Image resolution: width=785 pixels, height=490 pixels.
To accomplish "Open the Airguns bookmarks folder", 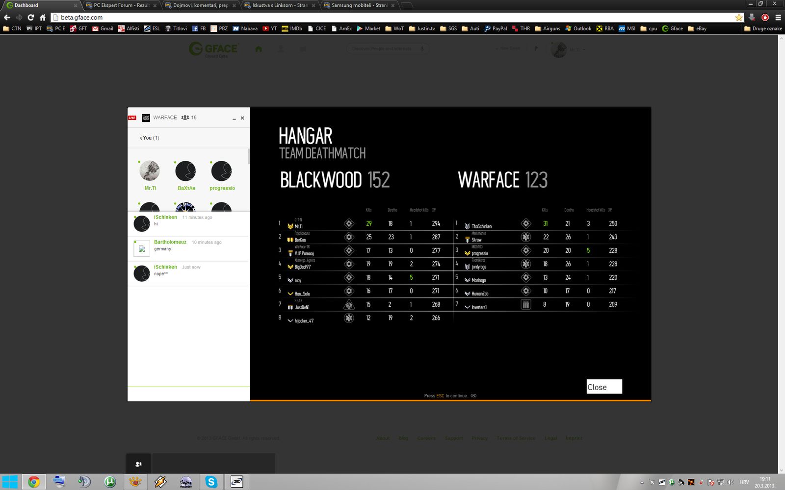I will tap(548, 28).
